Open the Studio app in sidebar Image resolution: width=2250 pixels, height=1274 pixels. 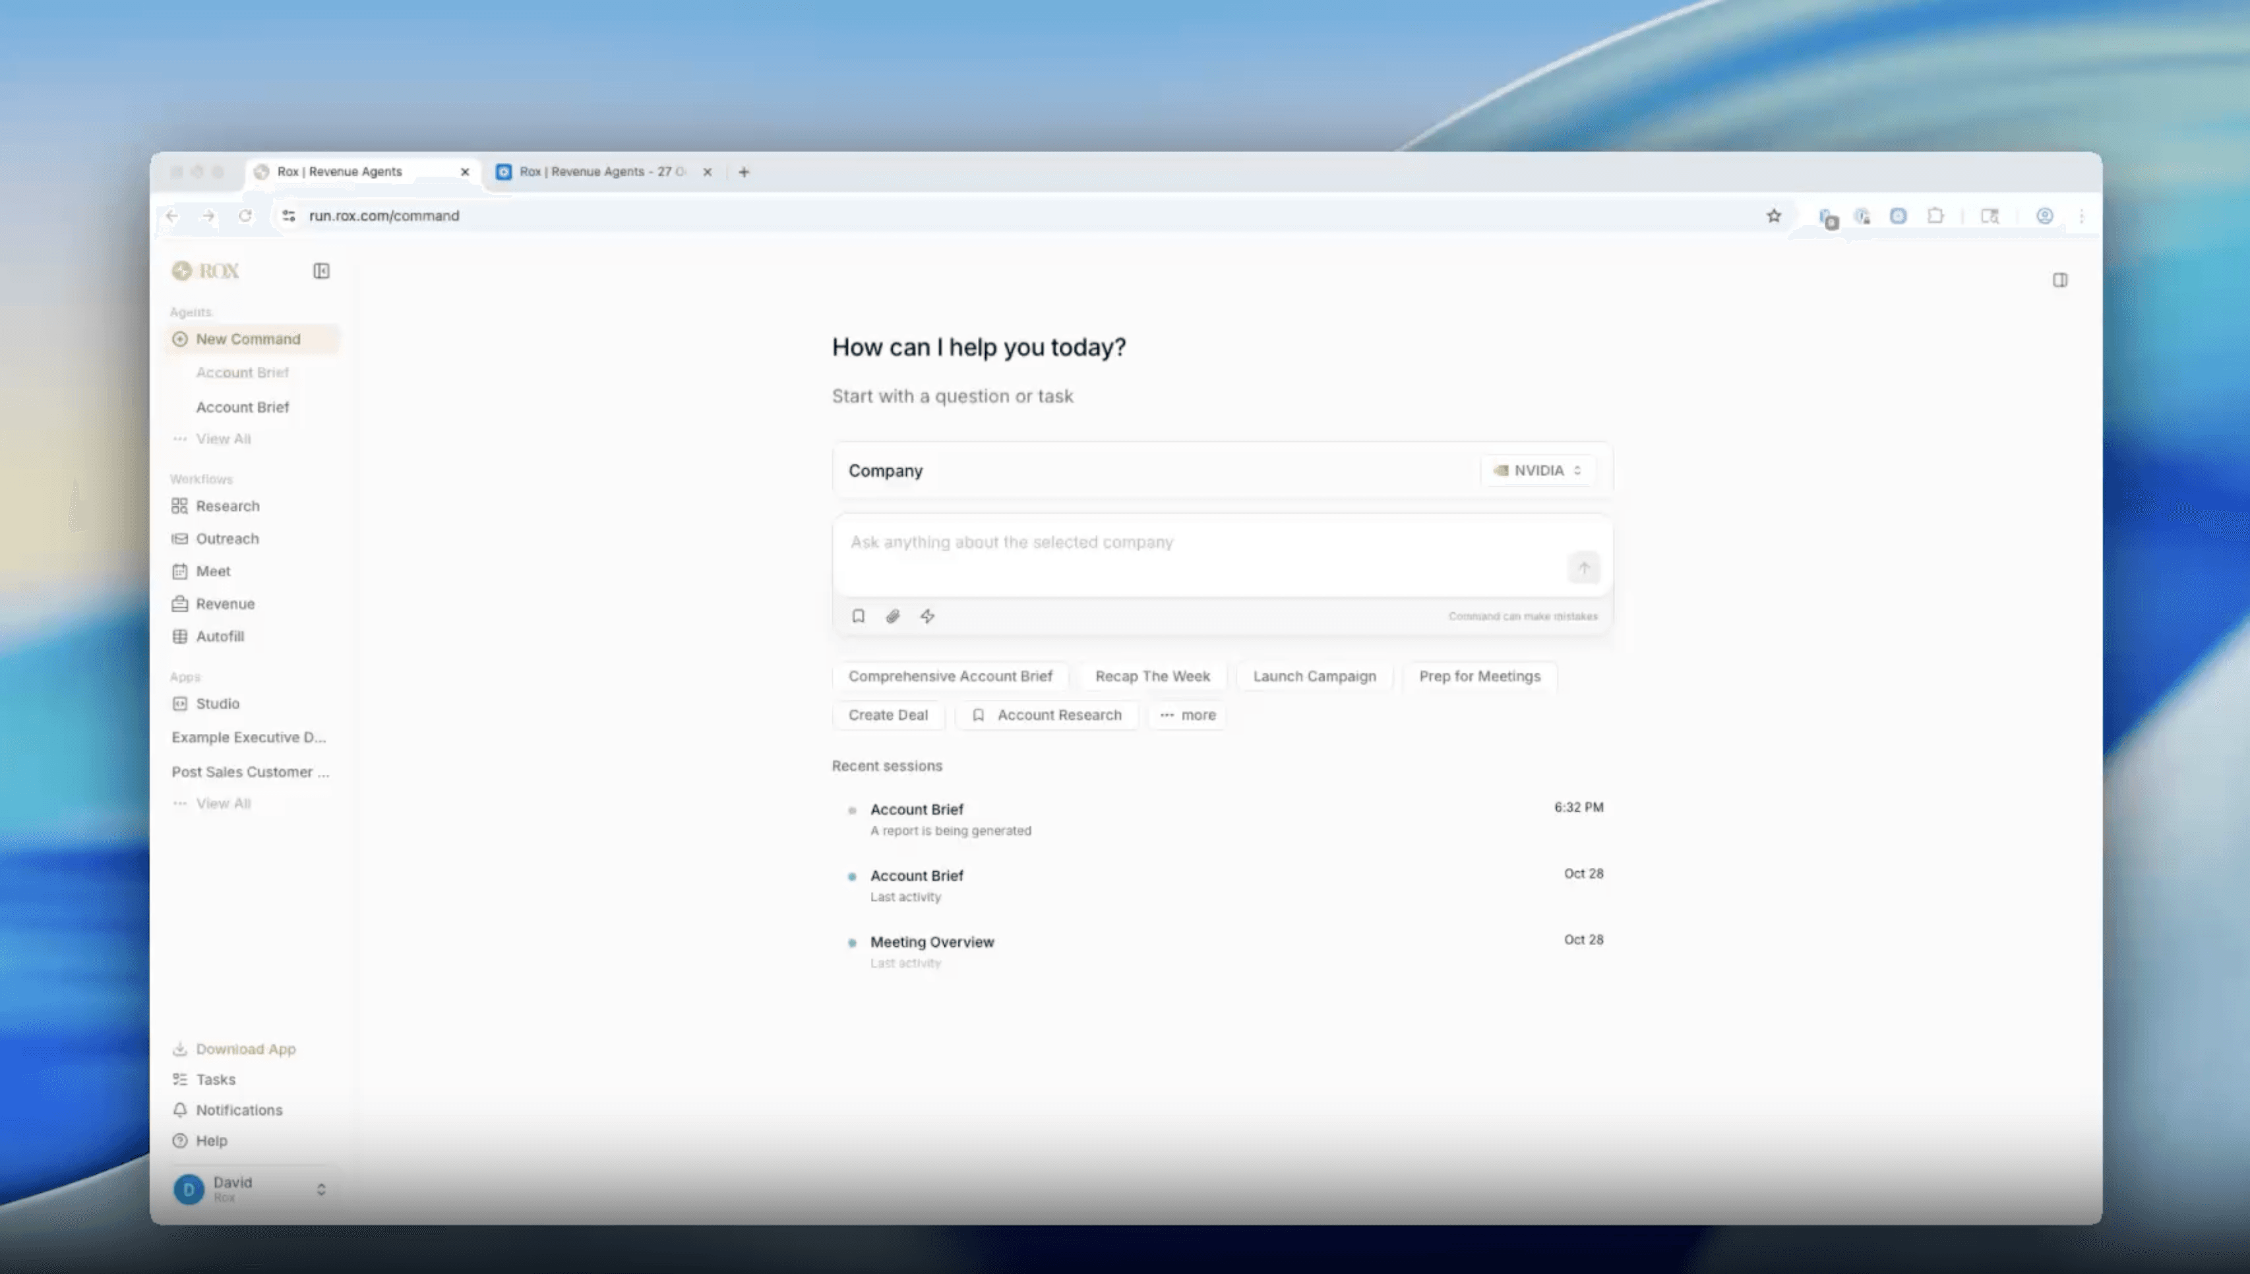coord(217,704)
